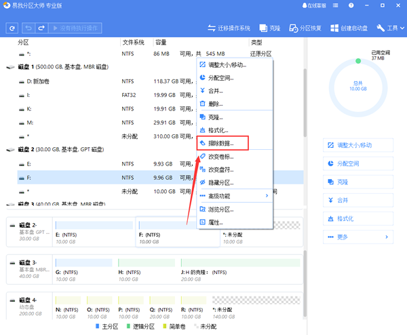Screen dimensions: 407x335
Task: Expand 高级功能 submenu arrow
Action: coord(267,196)
